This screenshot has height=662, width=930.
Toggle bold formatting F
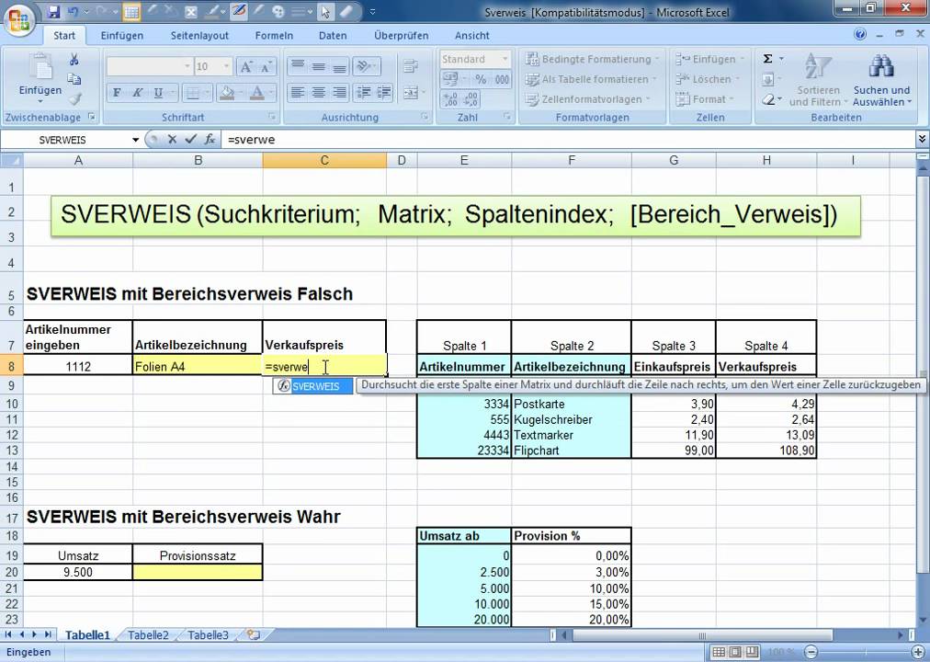pos(117,93)
